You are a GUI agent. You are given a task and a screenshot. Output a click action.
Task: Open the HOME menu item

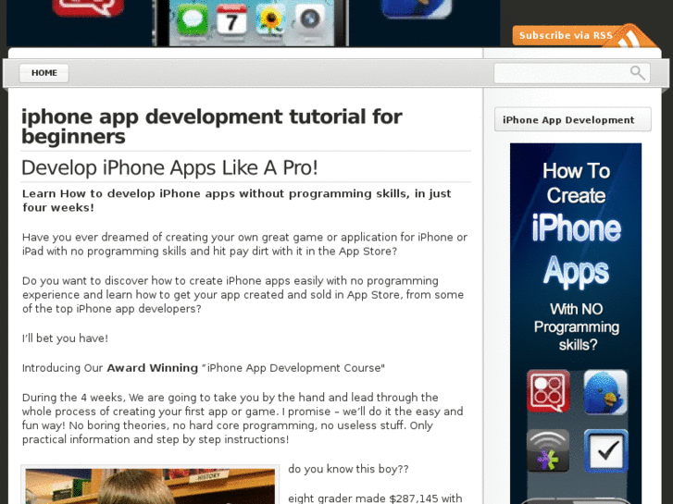click(x=44, y=73)
